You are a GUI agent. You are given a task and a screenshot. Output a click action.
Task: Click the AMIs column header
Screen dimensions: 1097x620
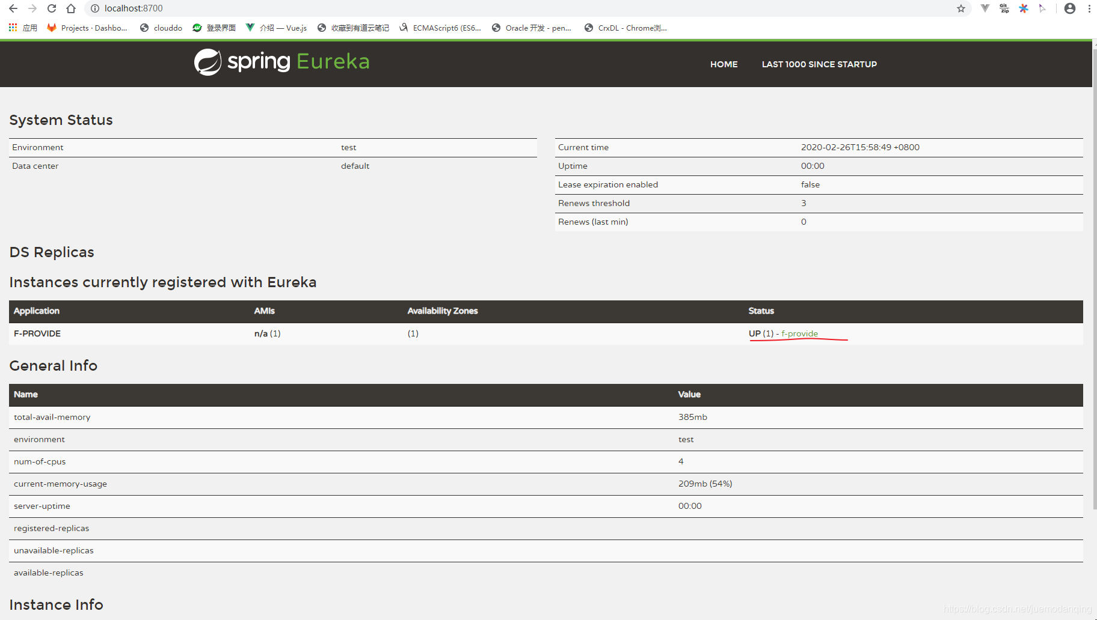point(264,311)
